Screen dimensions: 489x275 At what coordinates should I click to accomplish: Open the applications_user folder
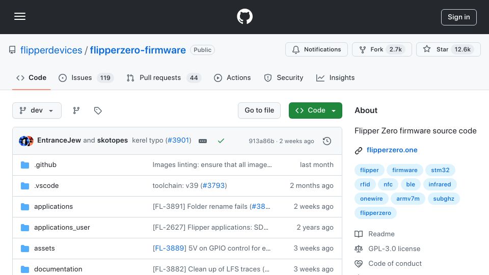[x=62, y=227]
